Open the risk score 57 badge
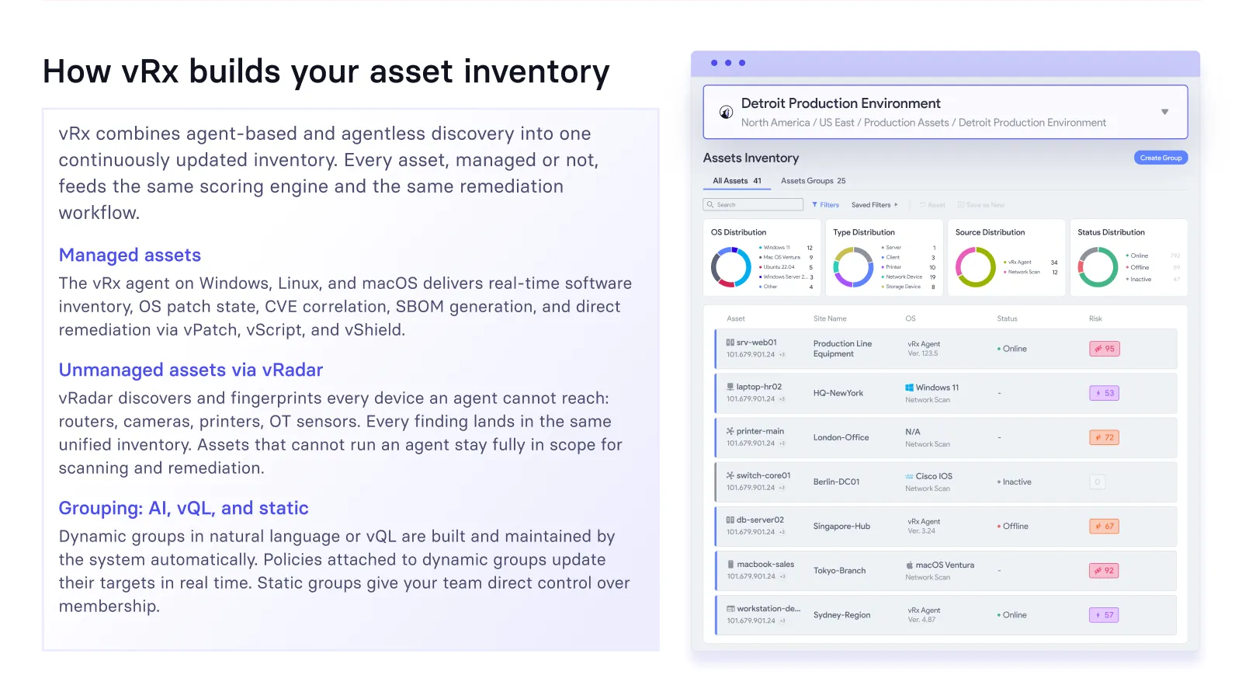Image resolution: width=1242 pixels, height=699 pixels. click(1105, 614)
